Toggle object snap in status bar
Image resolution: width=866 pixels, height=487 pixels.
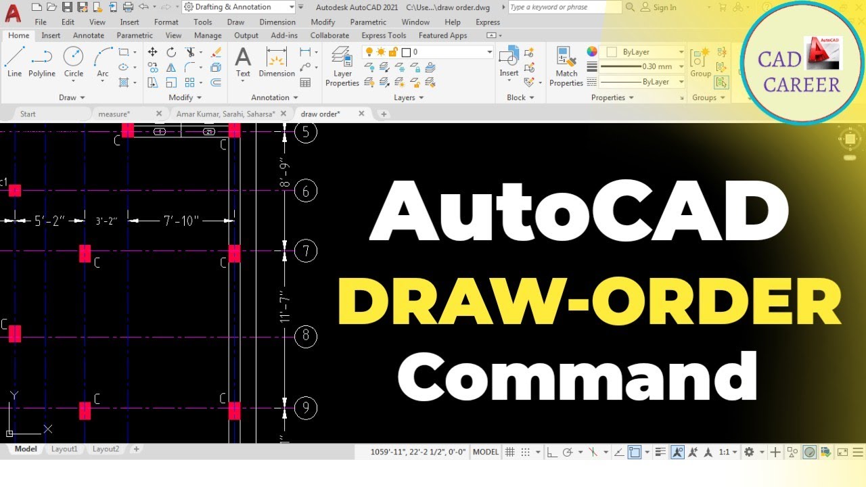635,452
